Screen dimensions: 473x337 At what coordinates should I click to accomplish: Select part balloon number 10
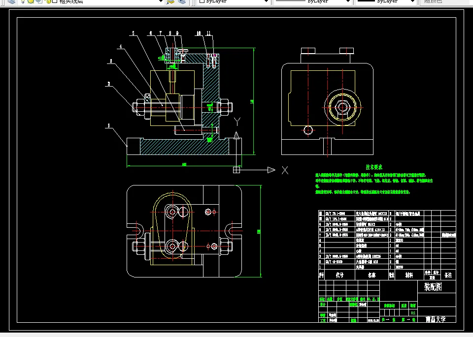pos(199,33)
